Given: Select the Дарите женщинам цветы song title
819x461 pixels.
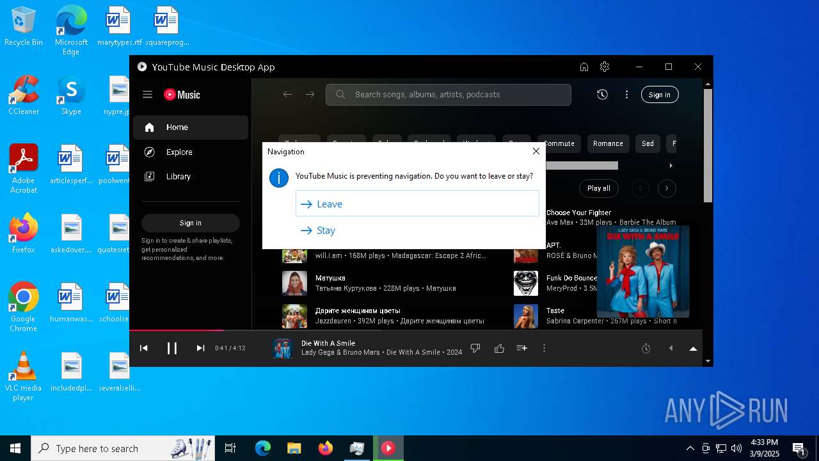Looking at the screenshot, I should (358, 311).
